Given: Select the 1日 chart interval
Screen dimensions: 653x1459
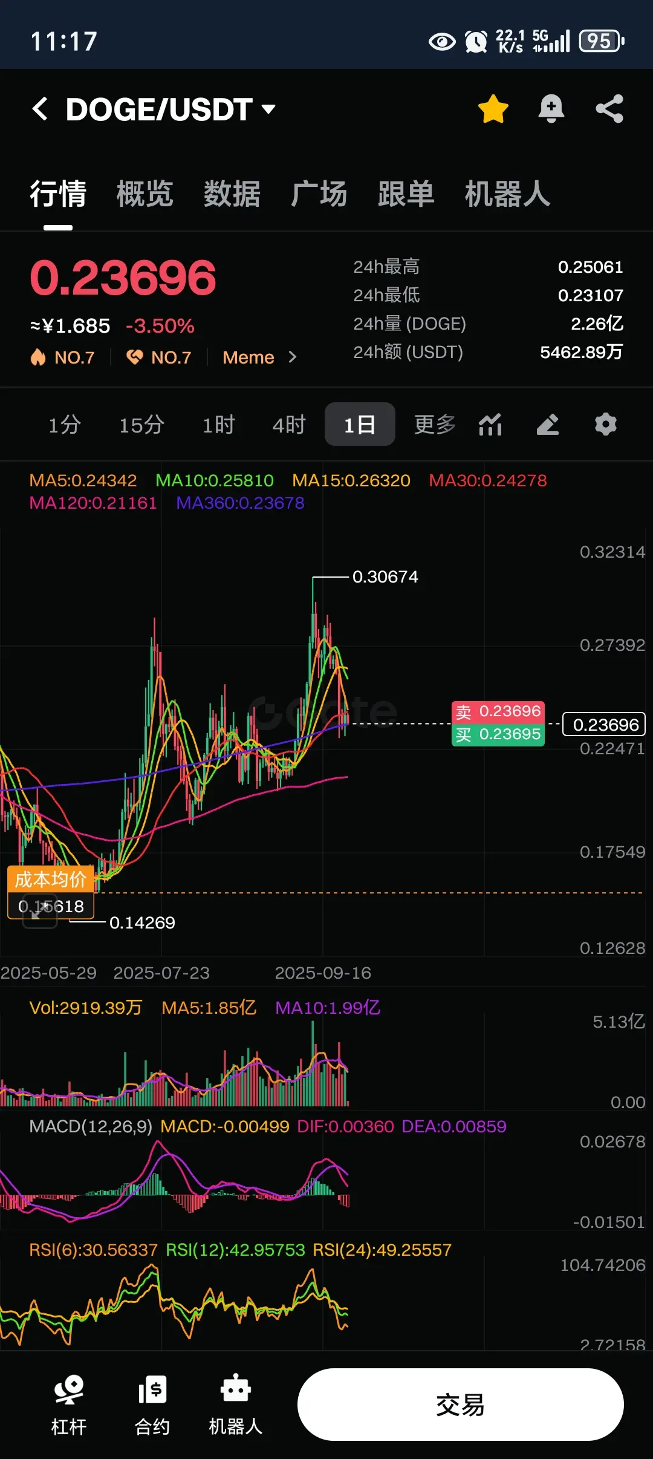Looking at the screenshot, I should point(360,425).
